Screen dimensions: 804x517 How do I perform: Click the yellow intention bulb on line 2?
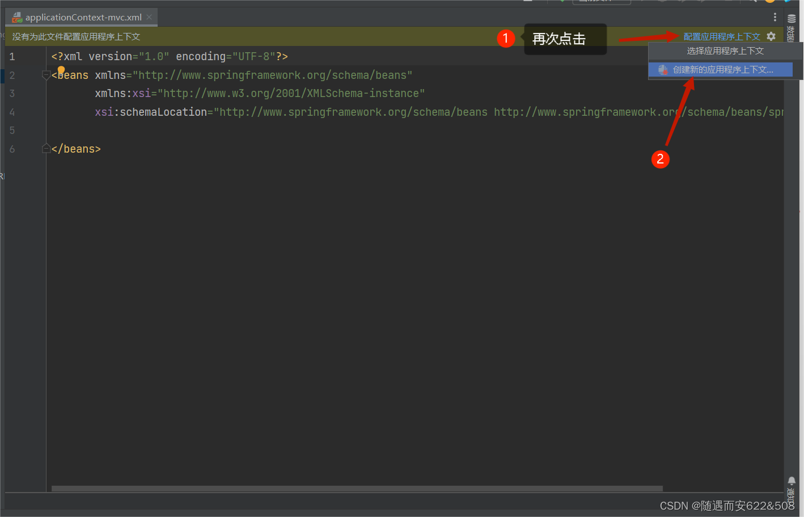point(61,70)
